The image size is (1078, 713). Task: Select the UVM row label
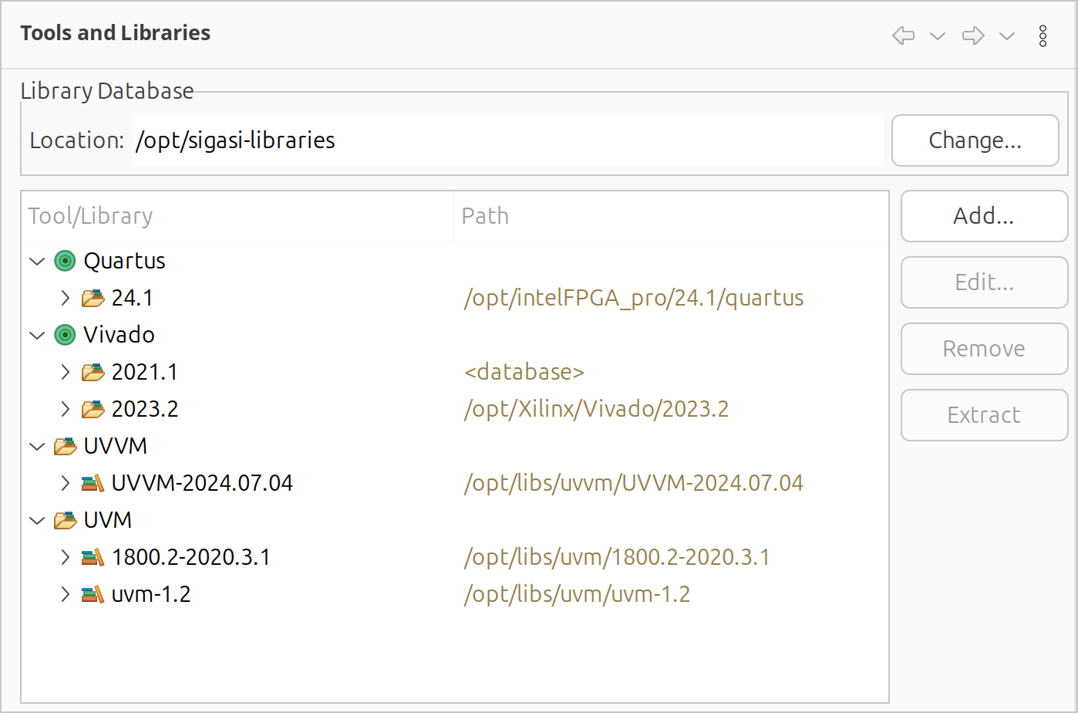107,520
